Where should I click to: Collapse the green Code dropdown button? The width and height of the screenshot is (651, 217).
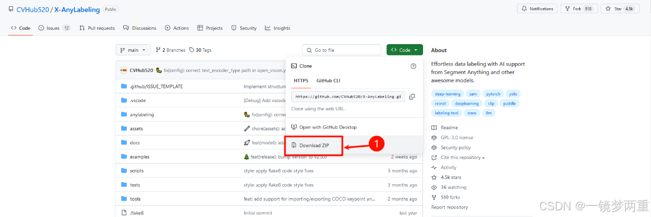(x=405, y=50)
